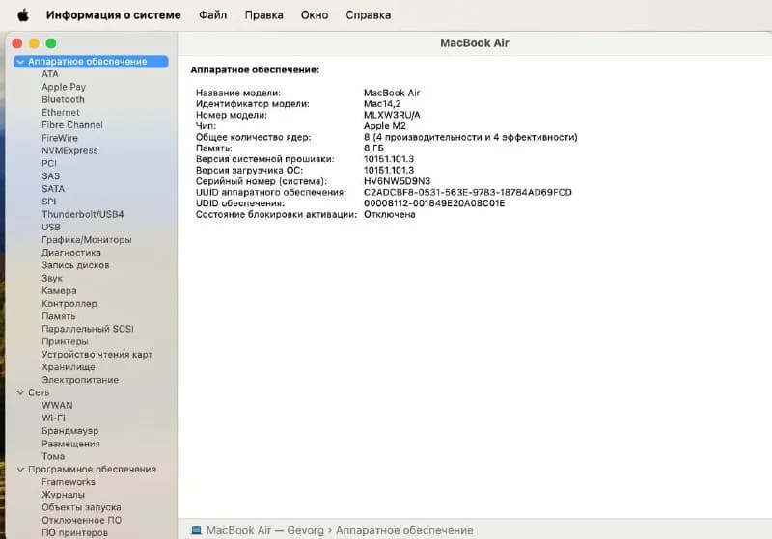772x539 pixels.
Task: Click the UDID value 00008112-001849E20A08C01E
Action: (434, 203)
